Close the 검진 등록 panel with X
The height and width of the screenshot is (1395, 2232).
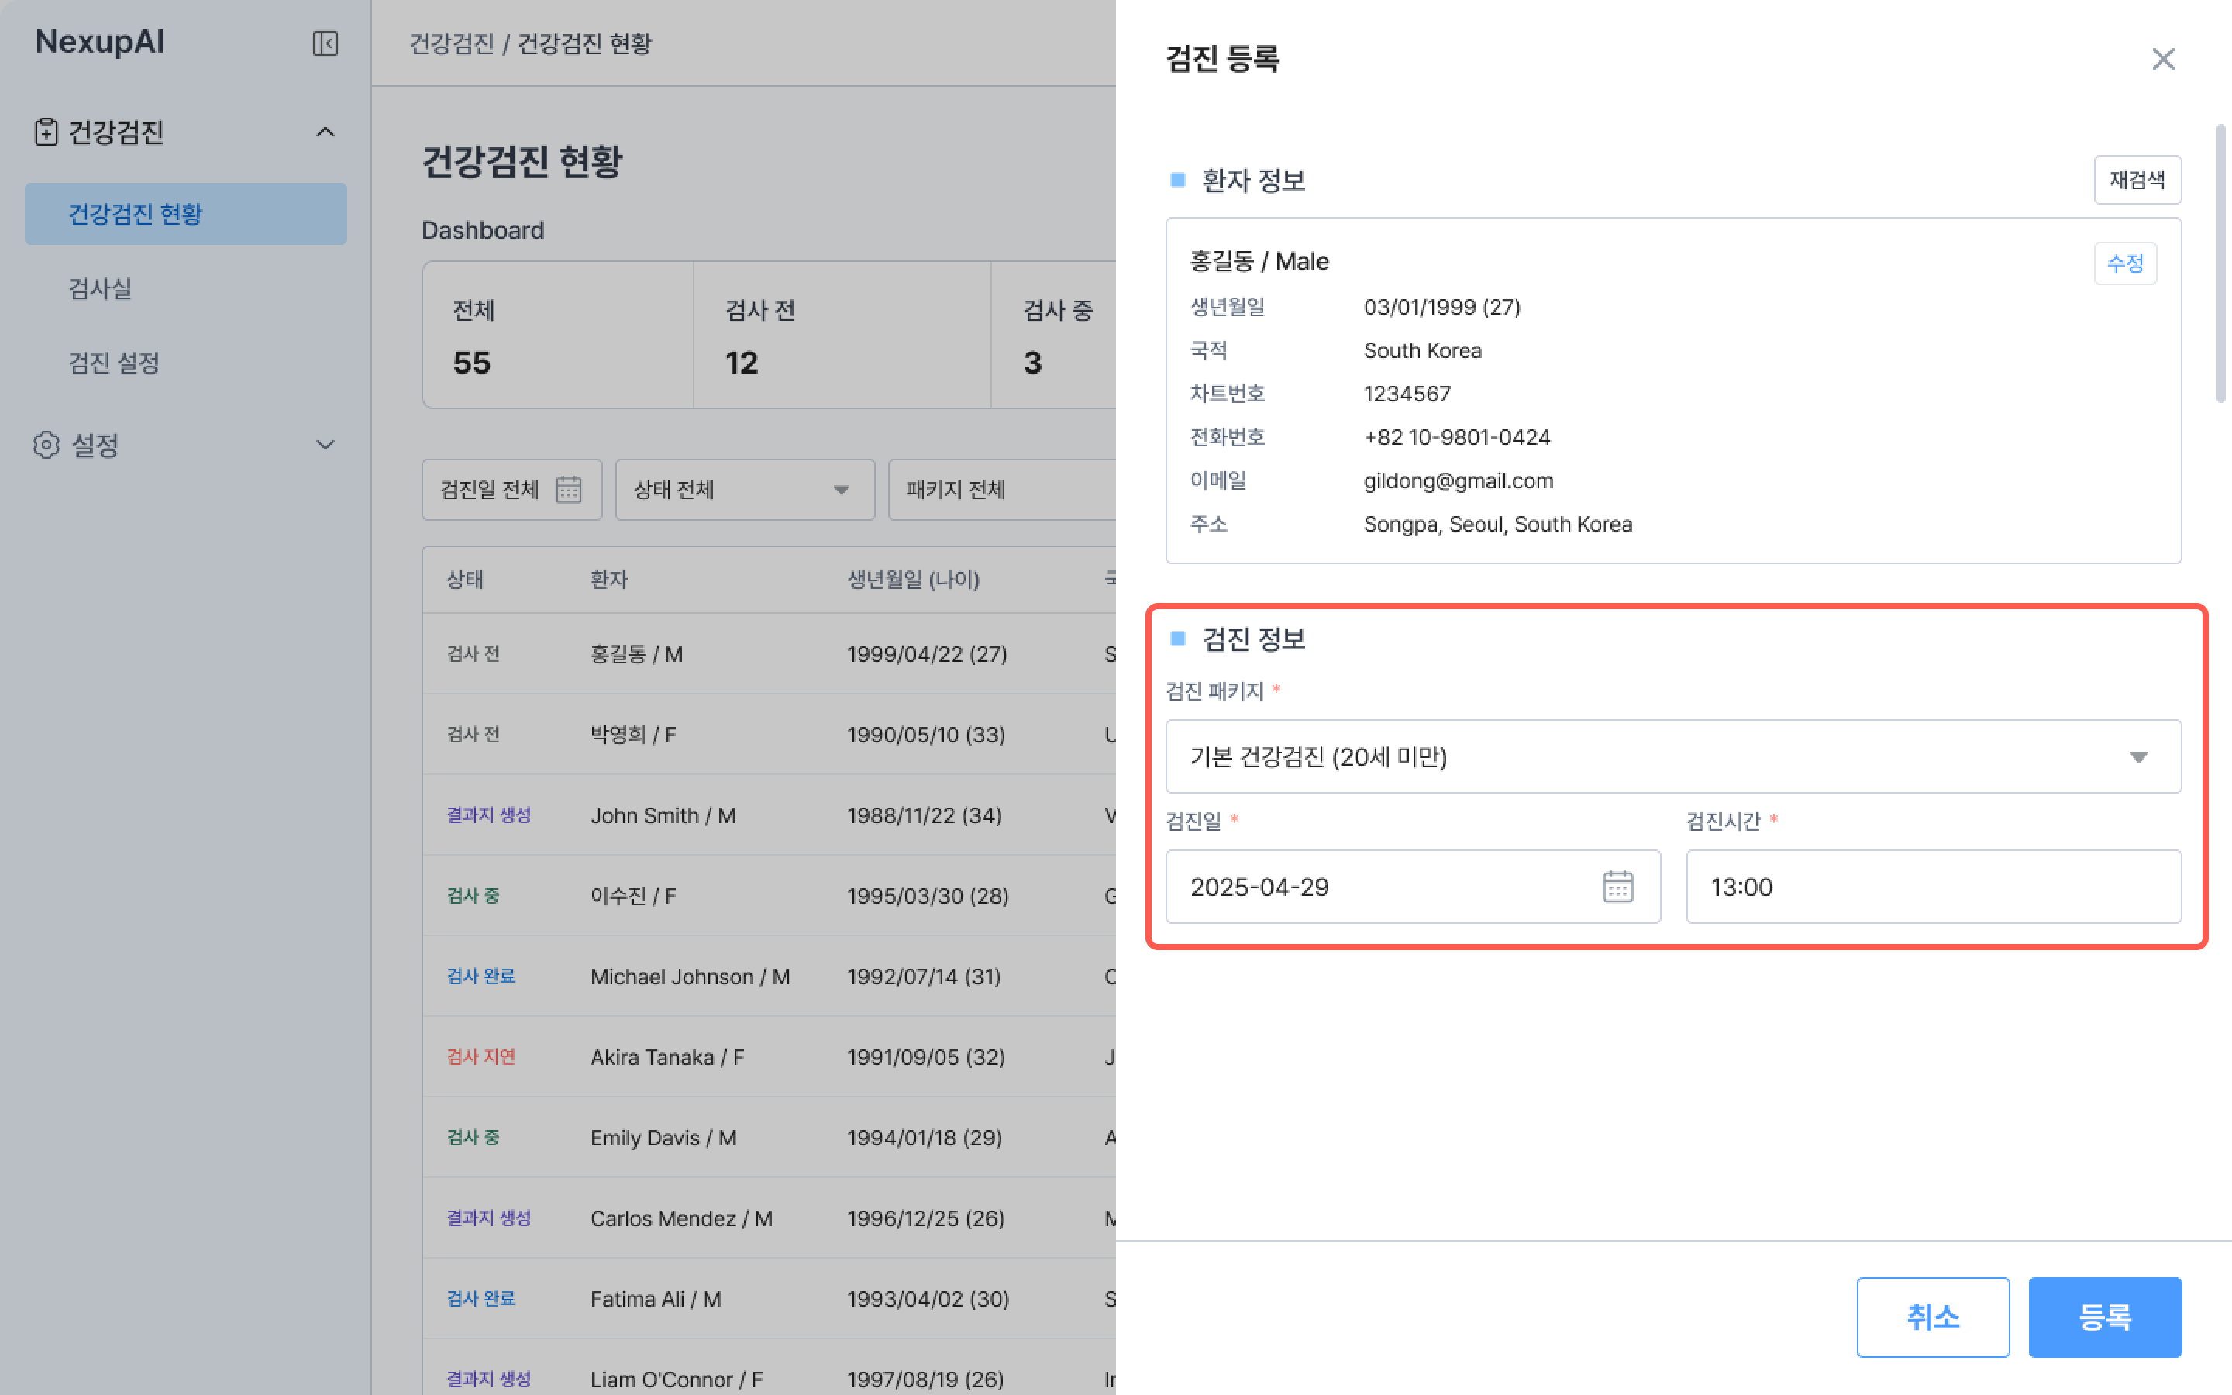click(x=2163, y=59)
